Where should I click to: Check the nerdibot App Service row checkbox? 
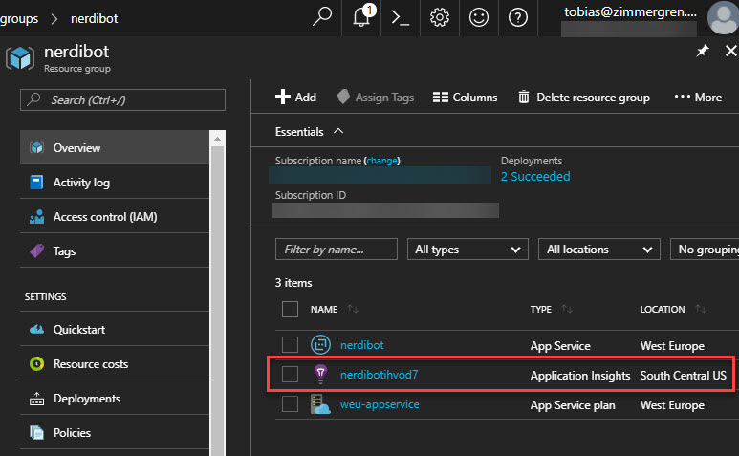290,345
